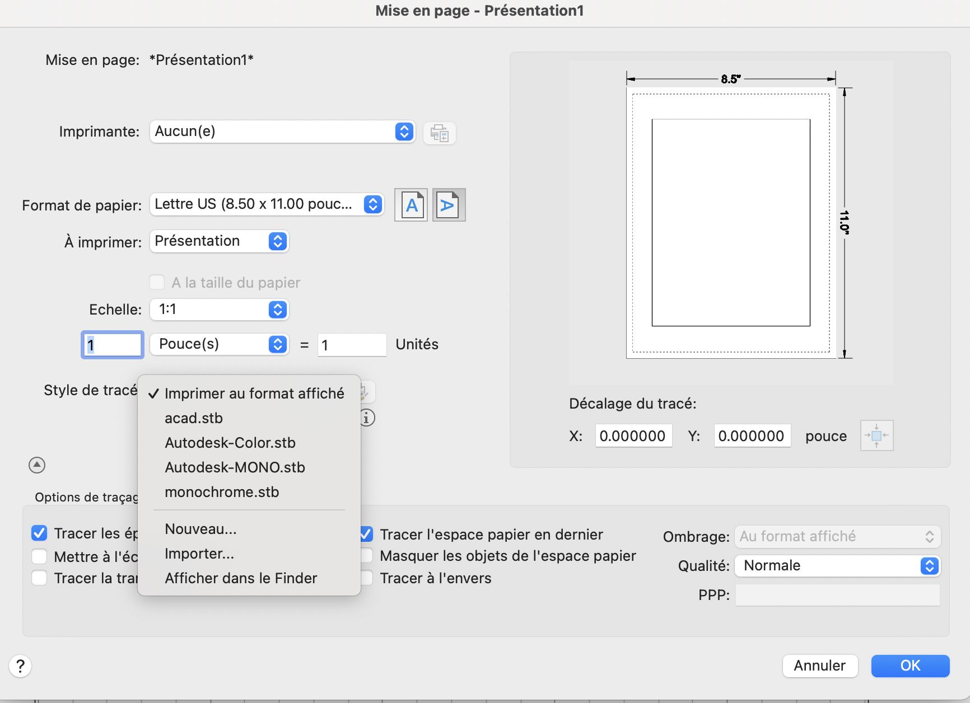
Task: Toggle Tracer l'espace papier en dernier
Action: (367, 534)
